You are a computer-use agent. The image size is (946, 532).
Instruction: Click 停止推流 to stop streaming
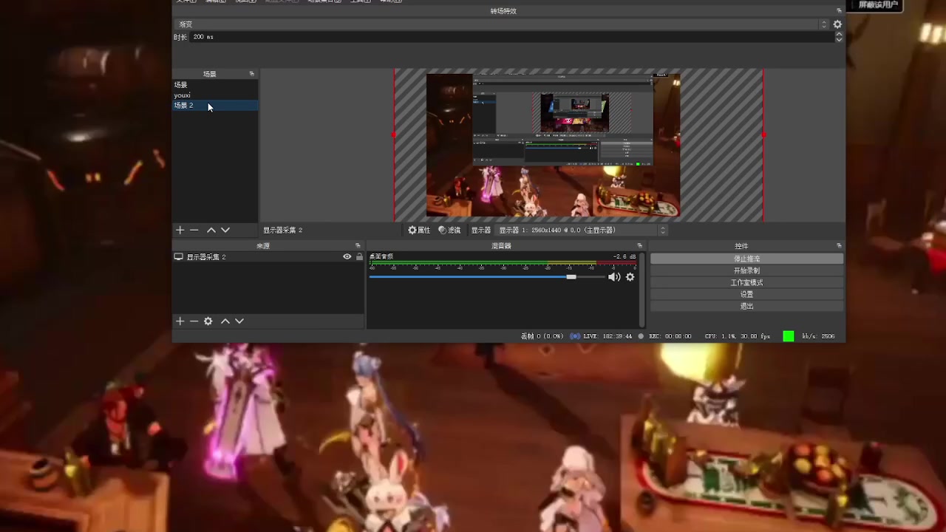tap(746, 259)
